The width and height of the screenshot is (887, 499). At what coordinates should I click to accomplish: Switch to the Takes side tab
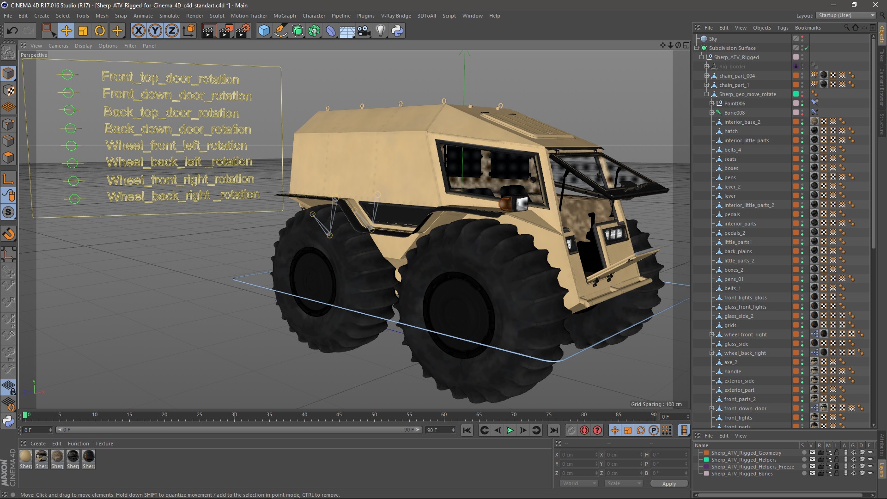[x=882, y=56]
